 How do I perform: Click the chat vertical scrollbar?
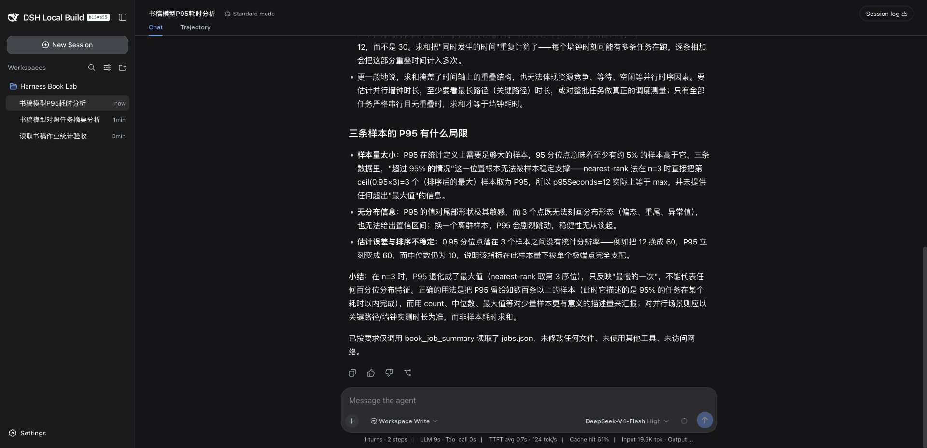(925, 347)
